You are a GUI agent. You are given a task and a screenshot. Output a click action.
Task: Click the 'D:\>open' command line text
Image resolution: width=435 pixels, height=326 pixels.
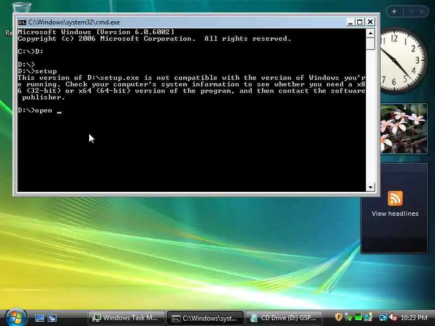tap(35, 110)
